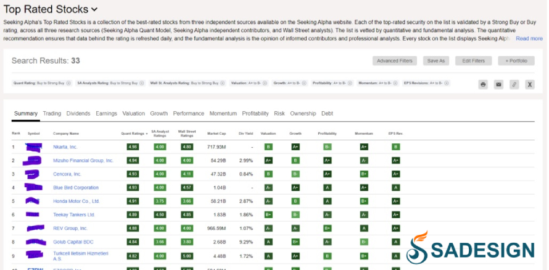Image resolution: width=549 pixels, height=270 pixels.
Task: Sort by Wall Street Ratings column
Action: pyautogui.click(x=187, y=133)
